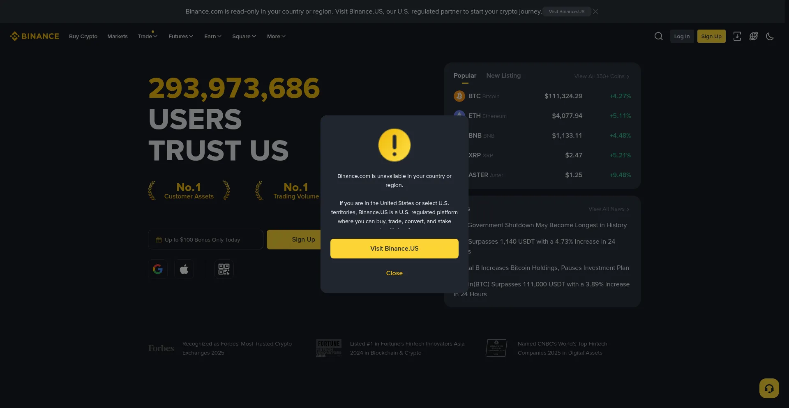The image size is (789, 408).
Task: Click the yellow Visit Binance.US button
Action: 394,249
